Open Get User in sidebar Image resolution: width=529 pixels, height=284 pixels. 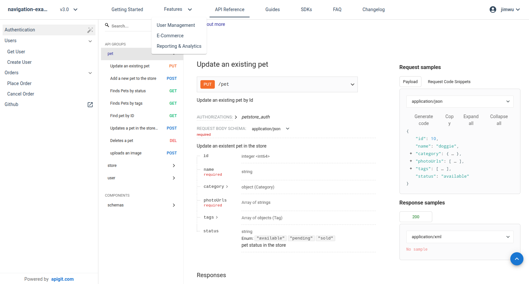tap(16, 52)
